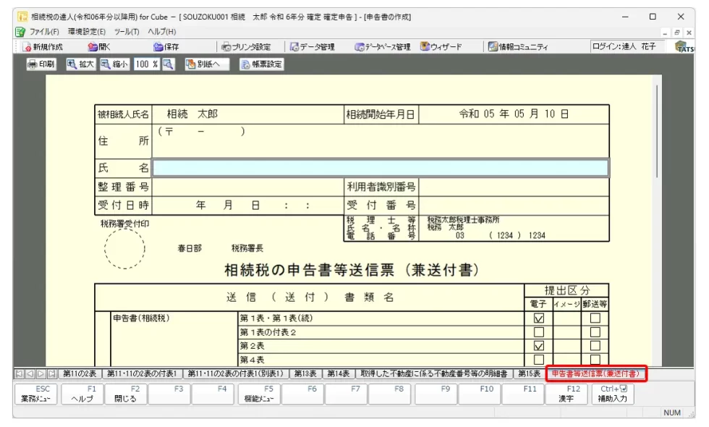Open the 環境設定(E) menu
Screen dimensions: 709x427
87,32
